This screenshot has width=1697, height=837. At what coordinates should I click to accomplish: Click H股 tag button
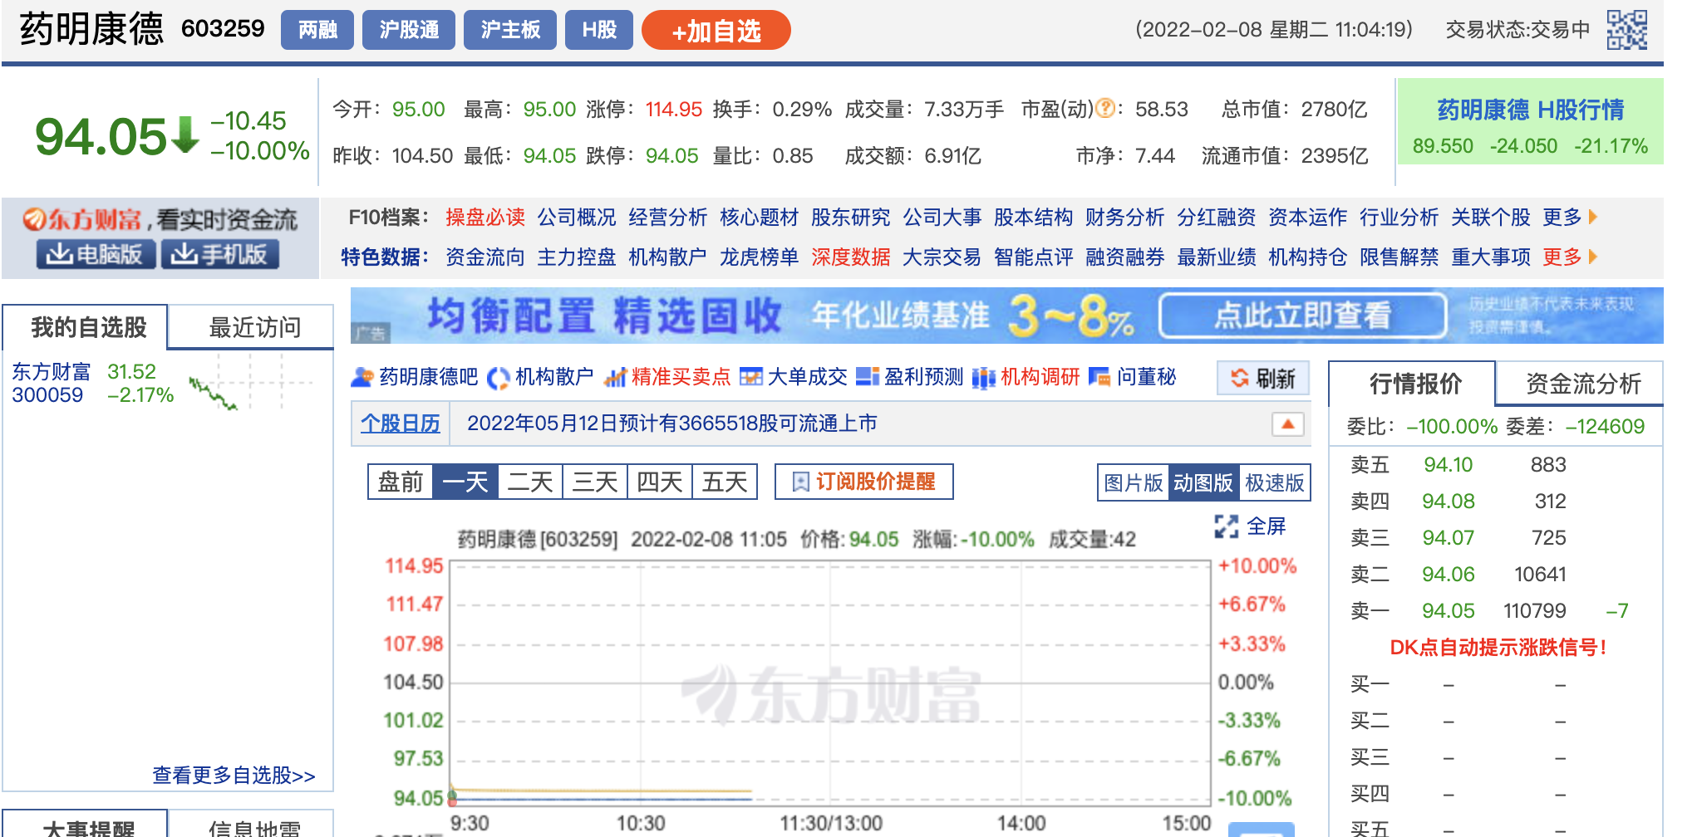click(599, 31)
